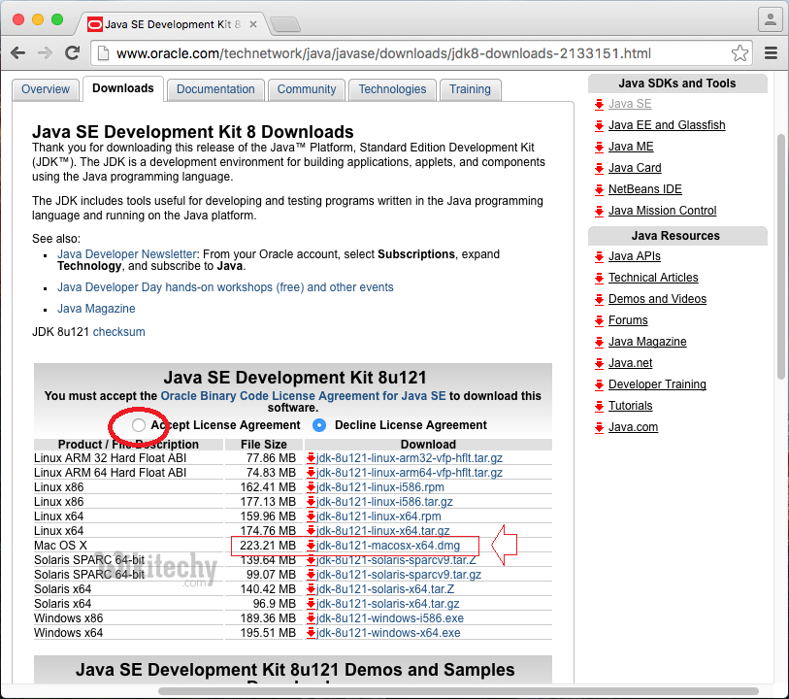789x699 pixels.
Task: Click the browser back arrow
Action: [x=18, y=53]
